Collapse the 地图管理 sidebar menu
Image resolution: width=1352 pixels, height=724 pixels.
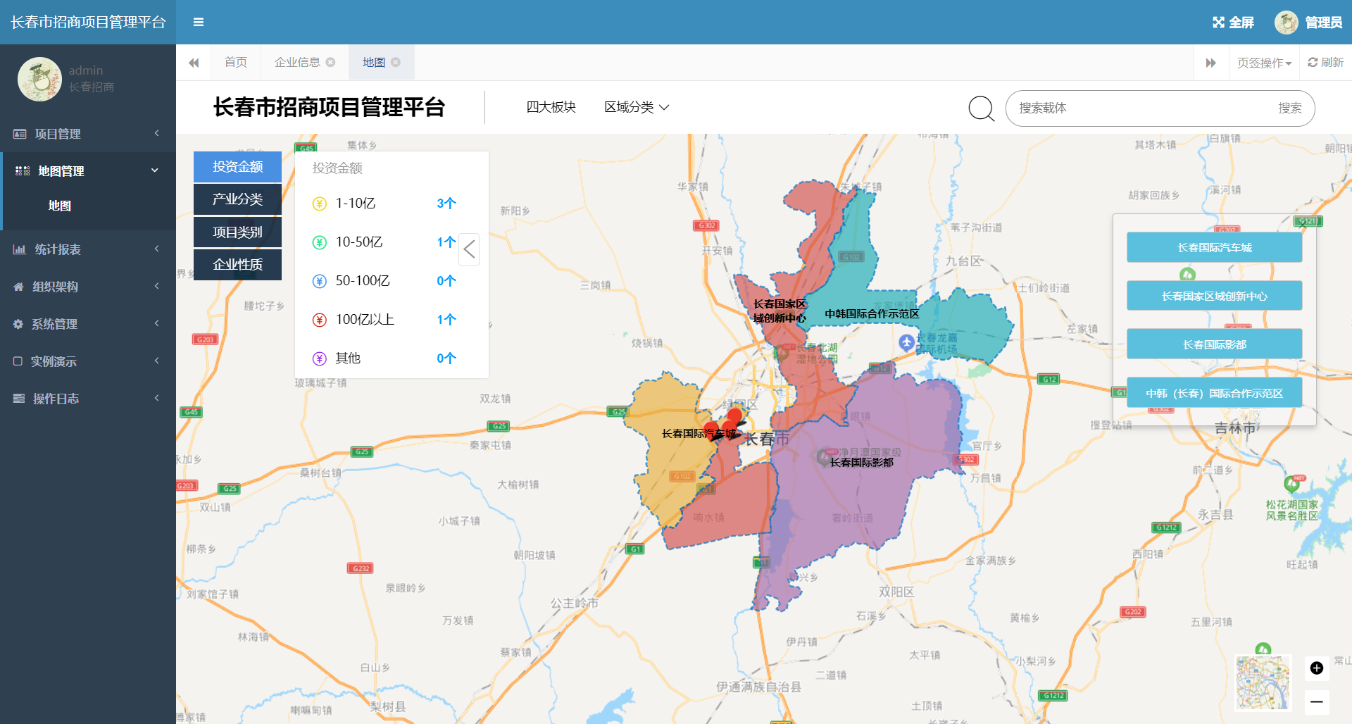click(x=155, y=170)
